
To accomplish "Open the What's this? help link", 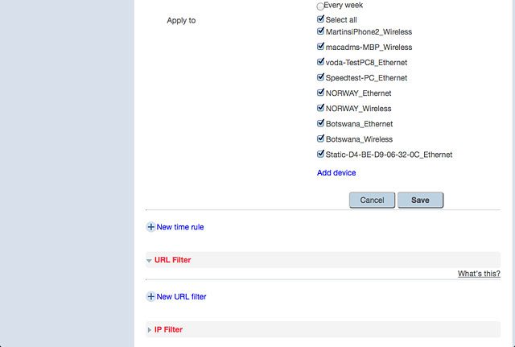I will point(479,274).
